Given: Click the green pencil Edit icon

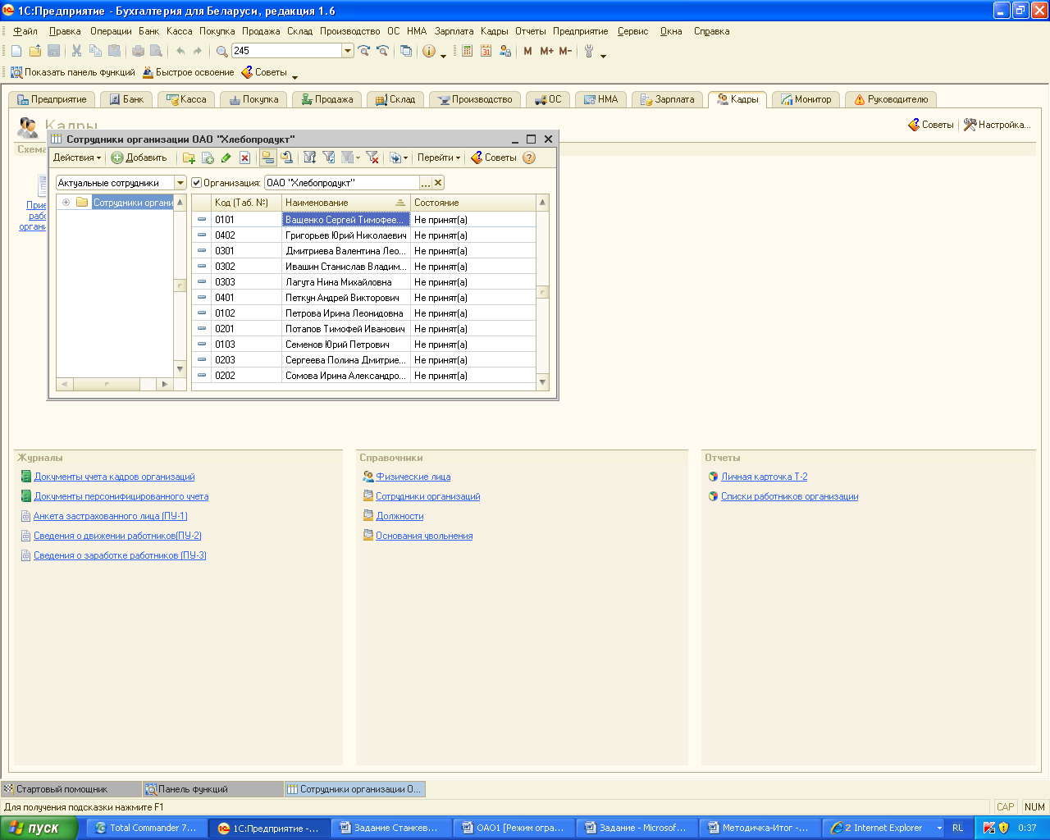Looking at the screenshot, I should 226,157.
